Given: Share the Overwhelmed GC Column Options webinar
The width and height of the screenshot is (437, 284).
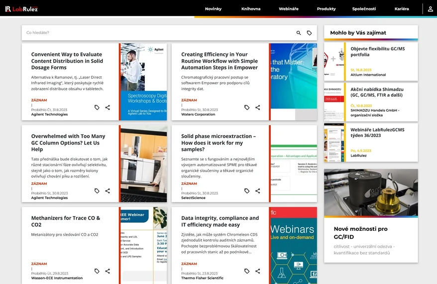Looking at the screenshot, I should point(108,191).
